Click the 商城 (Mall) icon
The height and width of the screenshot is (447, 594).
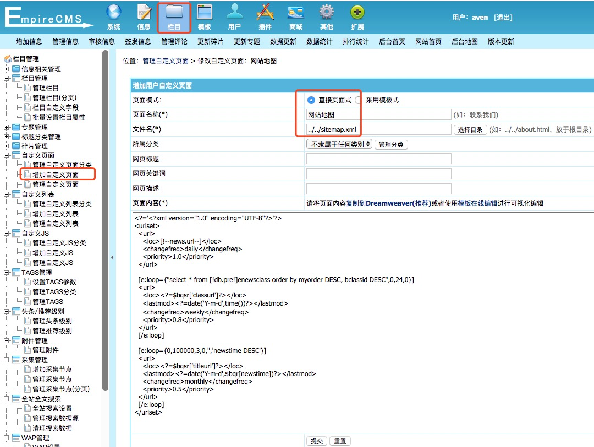295,16
